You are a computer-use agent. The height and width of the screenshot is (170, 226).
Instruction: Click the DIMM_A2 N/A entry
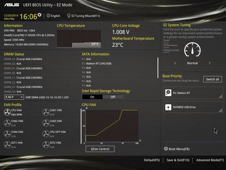coord(13,64)
